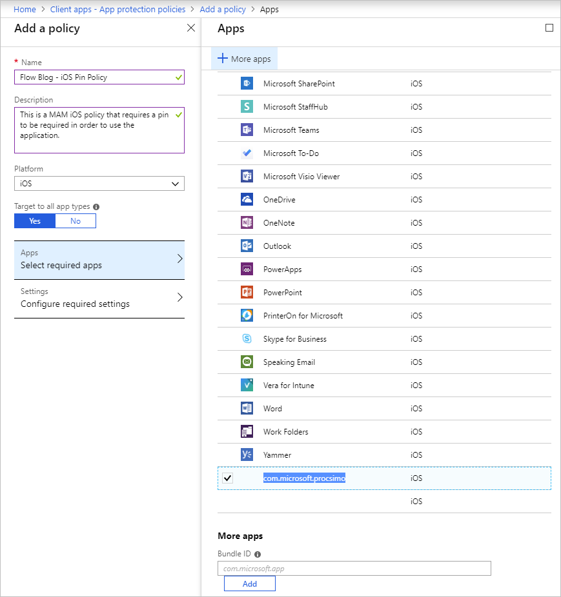Click the OneDrive cloud icon
This screenshot has height=597, width=561.
[x=246, y=200]
